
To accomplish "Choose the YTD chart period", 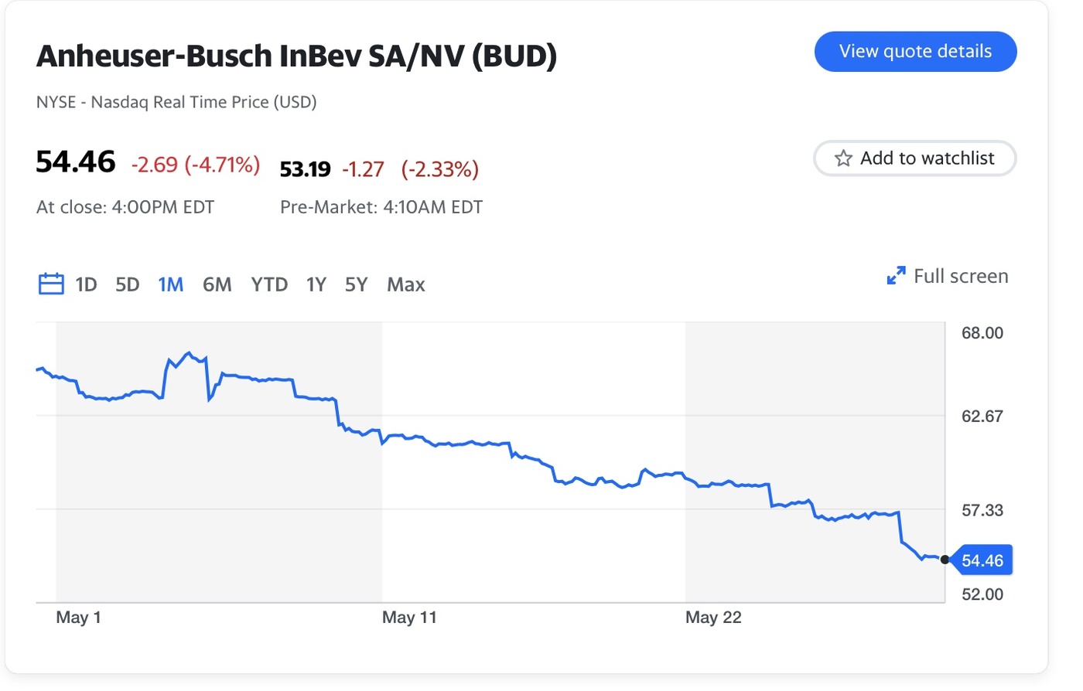I will tap(268, 284).
